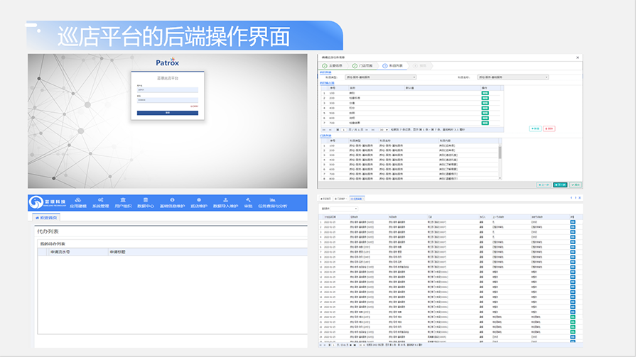Open the 数据导入维护 upload icon

[x=225, y=199]
